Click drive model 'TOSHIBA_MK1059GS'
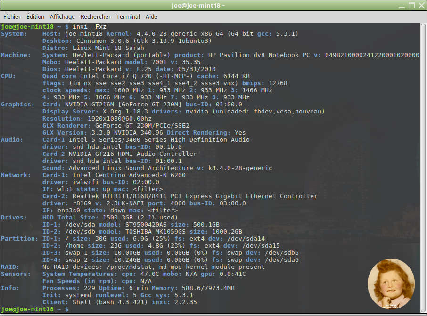 click(x=155, y=232)
